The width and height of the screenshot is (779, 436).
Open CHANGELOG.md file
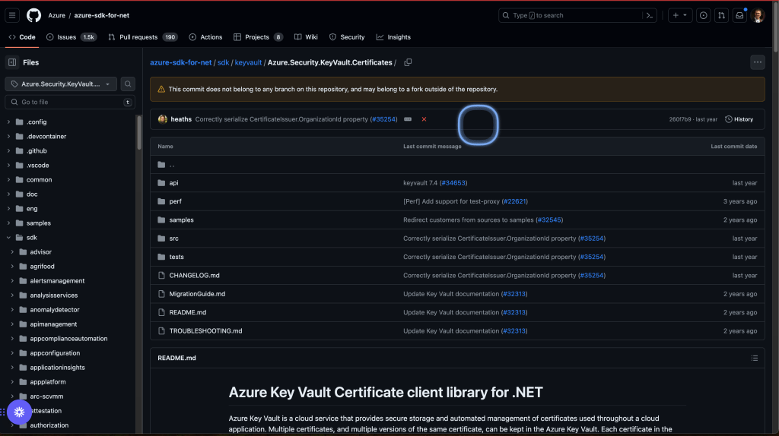194,275
